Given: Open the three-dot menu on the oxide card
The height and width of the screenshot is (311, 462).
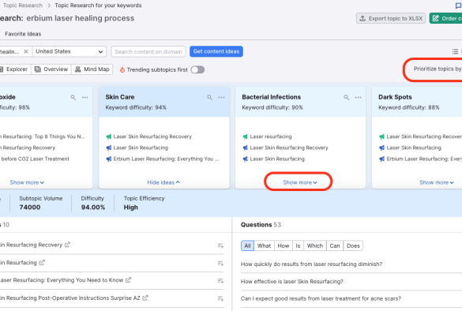Looking at the screenshot, I should point(85,97).
